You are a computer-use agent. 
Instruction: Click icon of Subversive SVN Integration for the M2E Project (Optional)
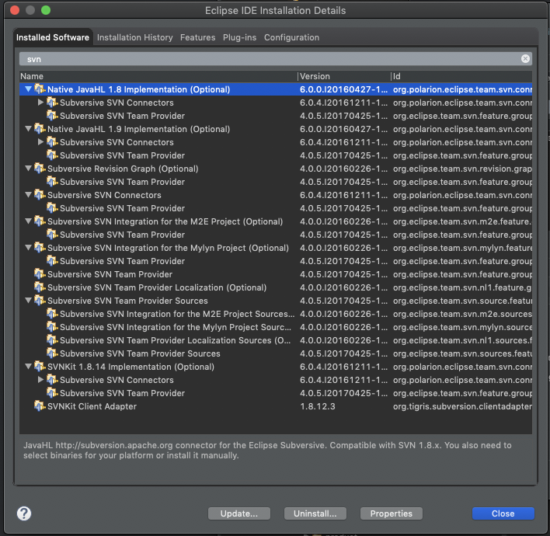coord(40,221)
